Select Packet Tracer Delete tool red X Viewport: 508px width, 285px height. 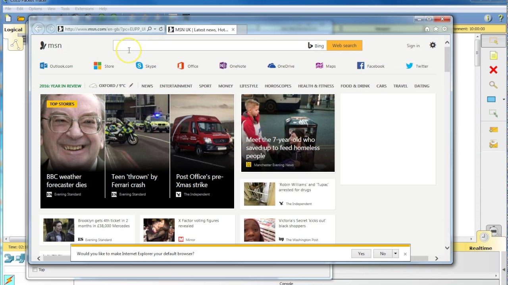pos(493,70)
